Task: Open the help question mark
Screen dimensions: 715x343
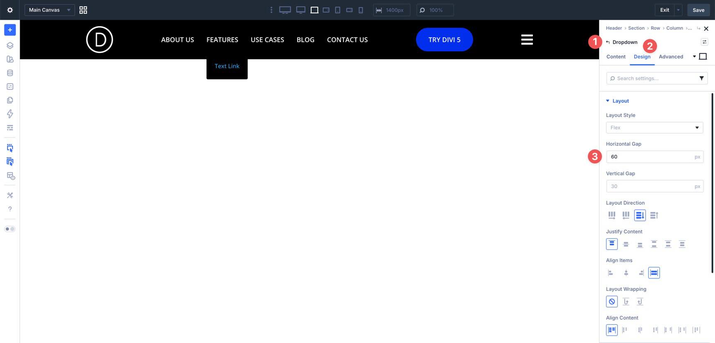Action: pos(10,209)
